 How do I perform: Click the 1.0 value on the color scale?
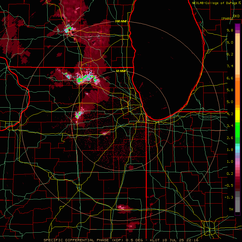tap(230, 162)
